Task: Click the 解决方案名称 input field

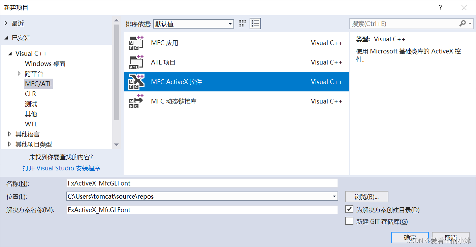Action: pyautogui.click(x=202, y=210)
